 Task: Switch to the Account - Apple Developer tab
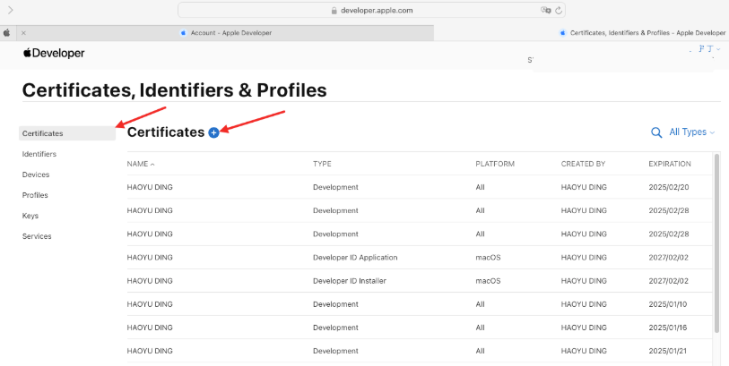tap(230, 33)
